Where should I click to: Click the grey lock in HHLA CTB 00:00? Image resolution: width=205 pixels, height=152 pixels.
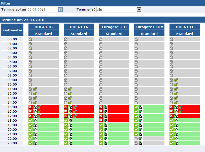(30, 39)
